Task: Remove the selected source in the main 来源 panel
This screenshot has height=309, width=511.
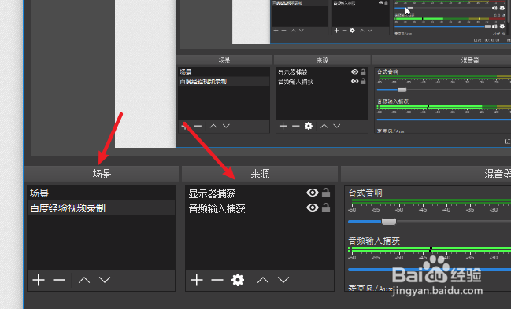Action: tap(217, 280)
